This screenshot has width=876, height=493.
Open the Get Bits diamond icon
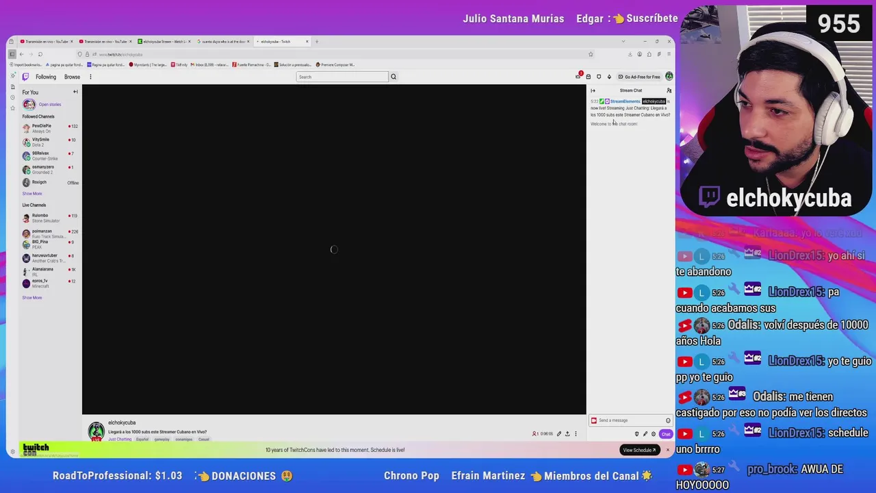(609, 77)
